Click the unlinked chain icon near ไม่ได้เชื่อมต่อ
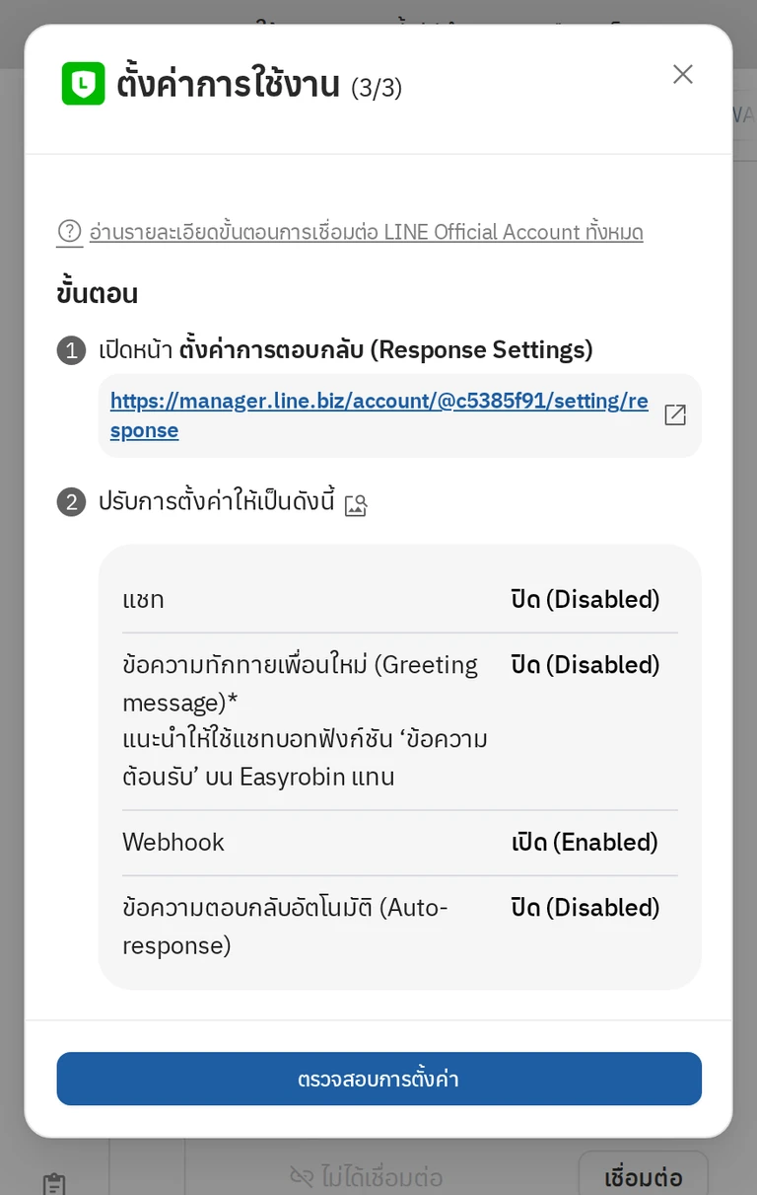The width and height of the screenshot is (757, 1195). tap(301, 1176)
